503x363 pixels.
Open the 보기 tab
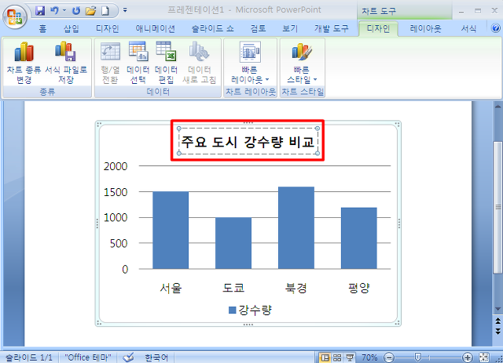coord(290,29)
